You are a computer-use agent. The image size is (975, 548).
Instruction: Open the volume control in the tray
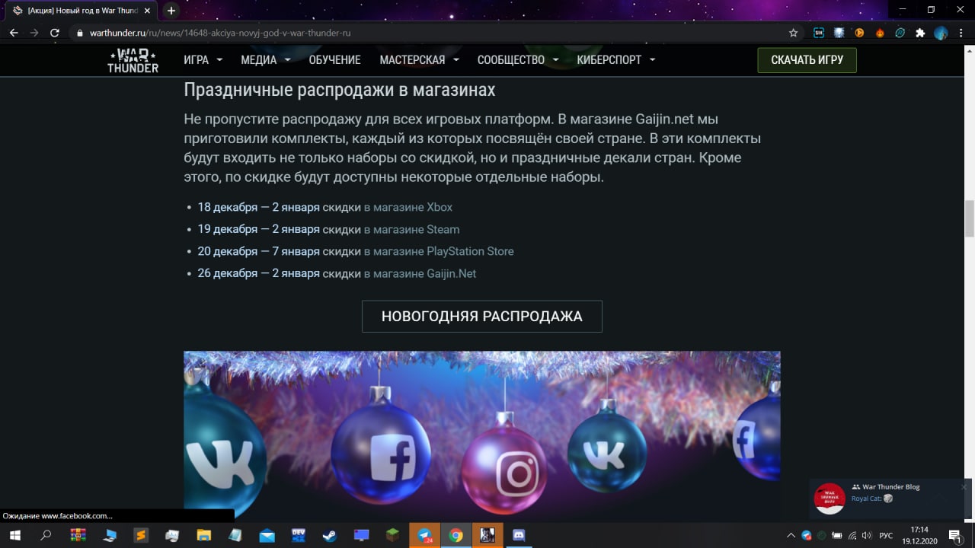(866, 536)
